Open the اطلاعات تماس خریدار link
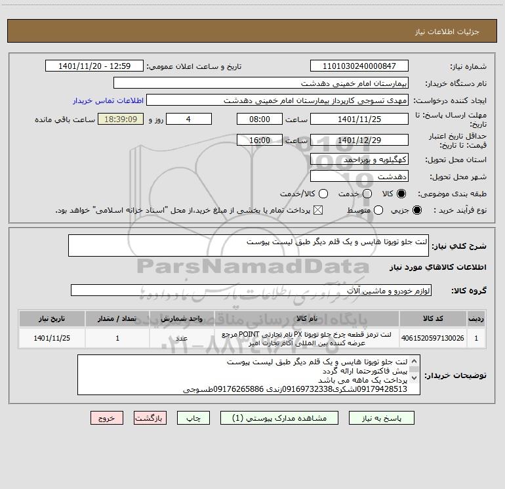Viewport: 505px width, 489px height. pos(108,100)
